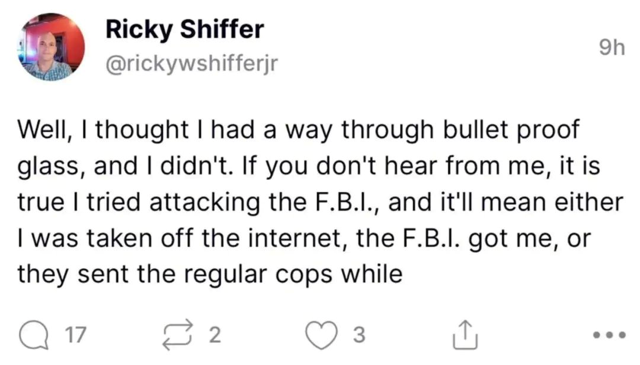Click the 9h post timestamp

point(610,47)
